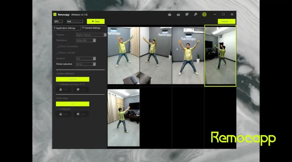
Task: Open the license key icon
Action: click(196, 14)
